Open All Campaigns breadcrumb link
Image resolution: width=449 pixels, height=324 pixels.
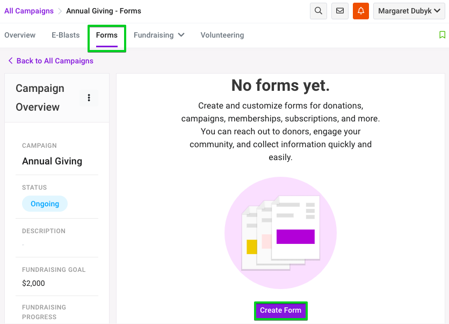point(29,11)
